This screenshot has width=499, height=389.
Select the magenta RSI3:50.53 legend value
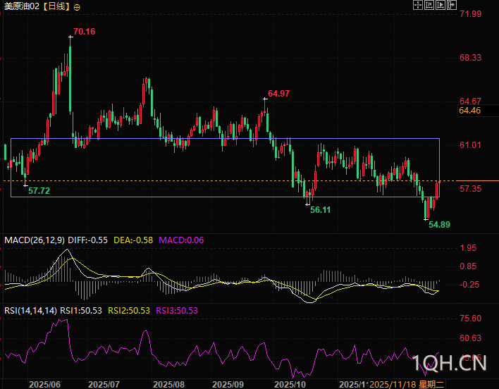point(178,311)
